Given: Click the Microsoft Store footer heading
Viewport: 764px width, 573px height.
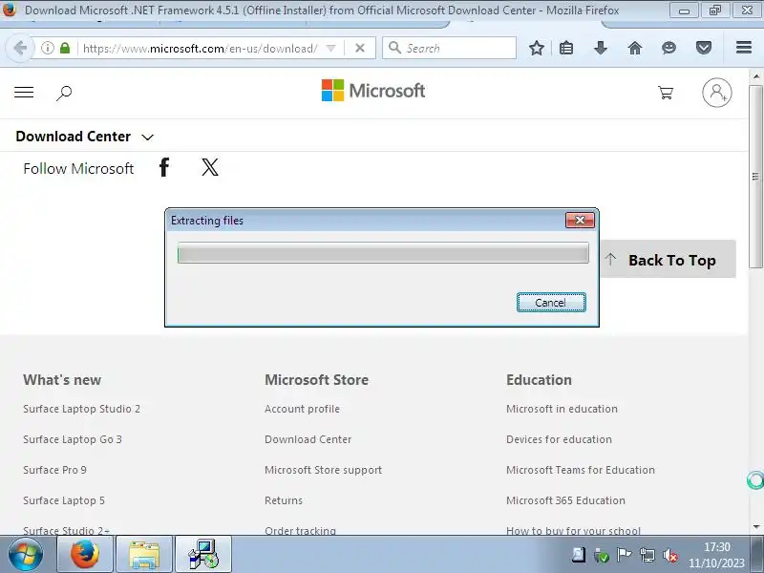Looking at the screenshot, I should (x=316, y=380).
